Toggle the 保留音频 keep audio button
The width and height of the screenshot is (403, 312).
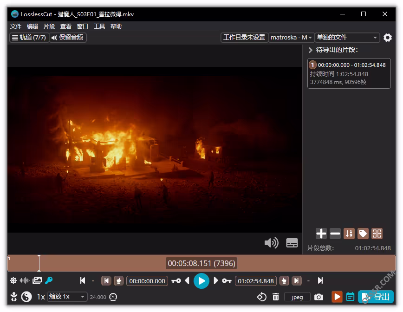click(68, 38)
